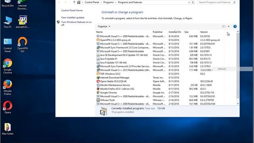This screenshot has width=254, height=143.
Task: Select Microsoft Sync Framework 2.0 Provider Services row
Action: tap(160, 66)
